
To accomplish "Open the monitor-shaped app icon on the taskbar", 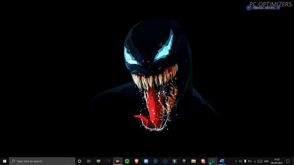I will point(184,161).
